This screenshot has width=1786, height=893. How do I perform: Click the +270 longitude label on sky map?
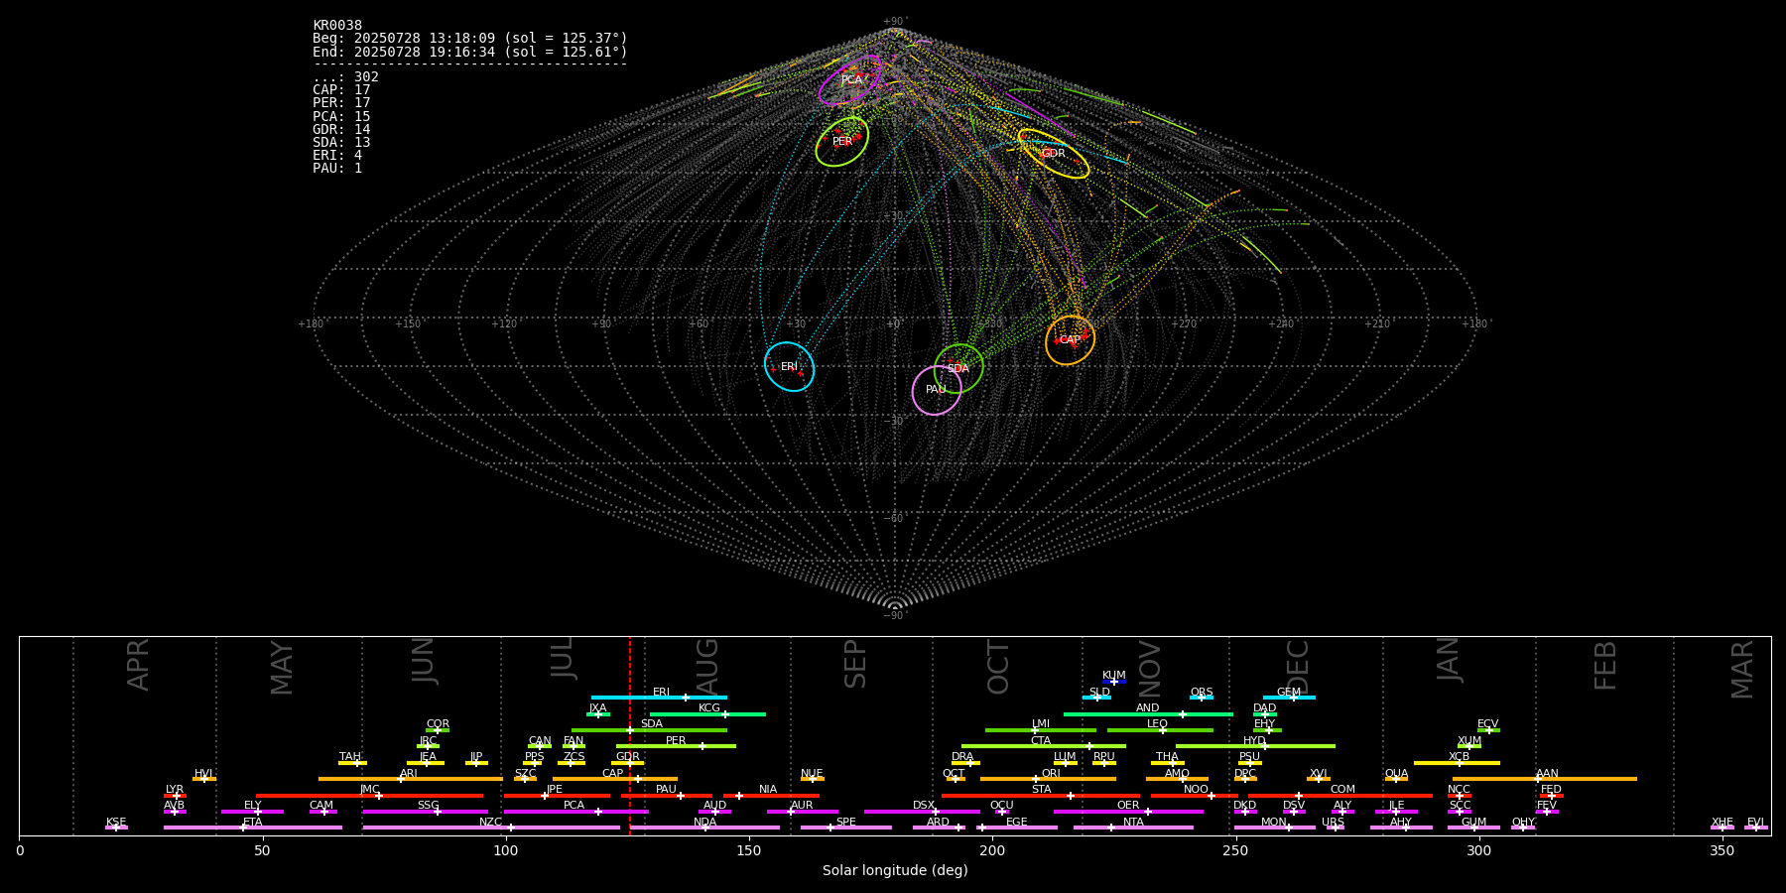[x=1185, y=323]
